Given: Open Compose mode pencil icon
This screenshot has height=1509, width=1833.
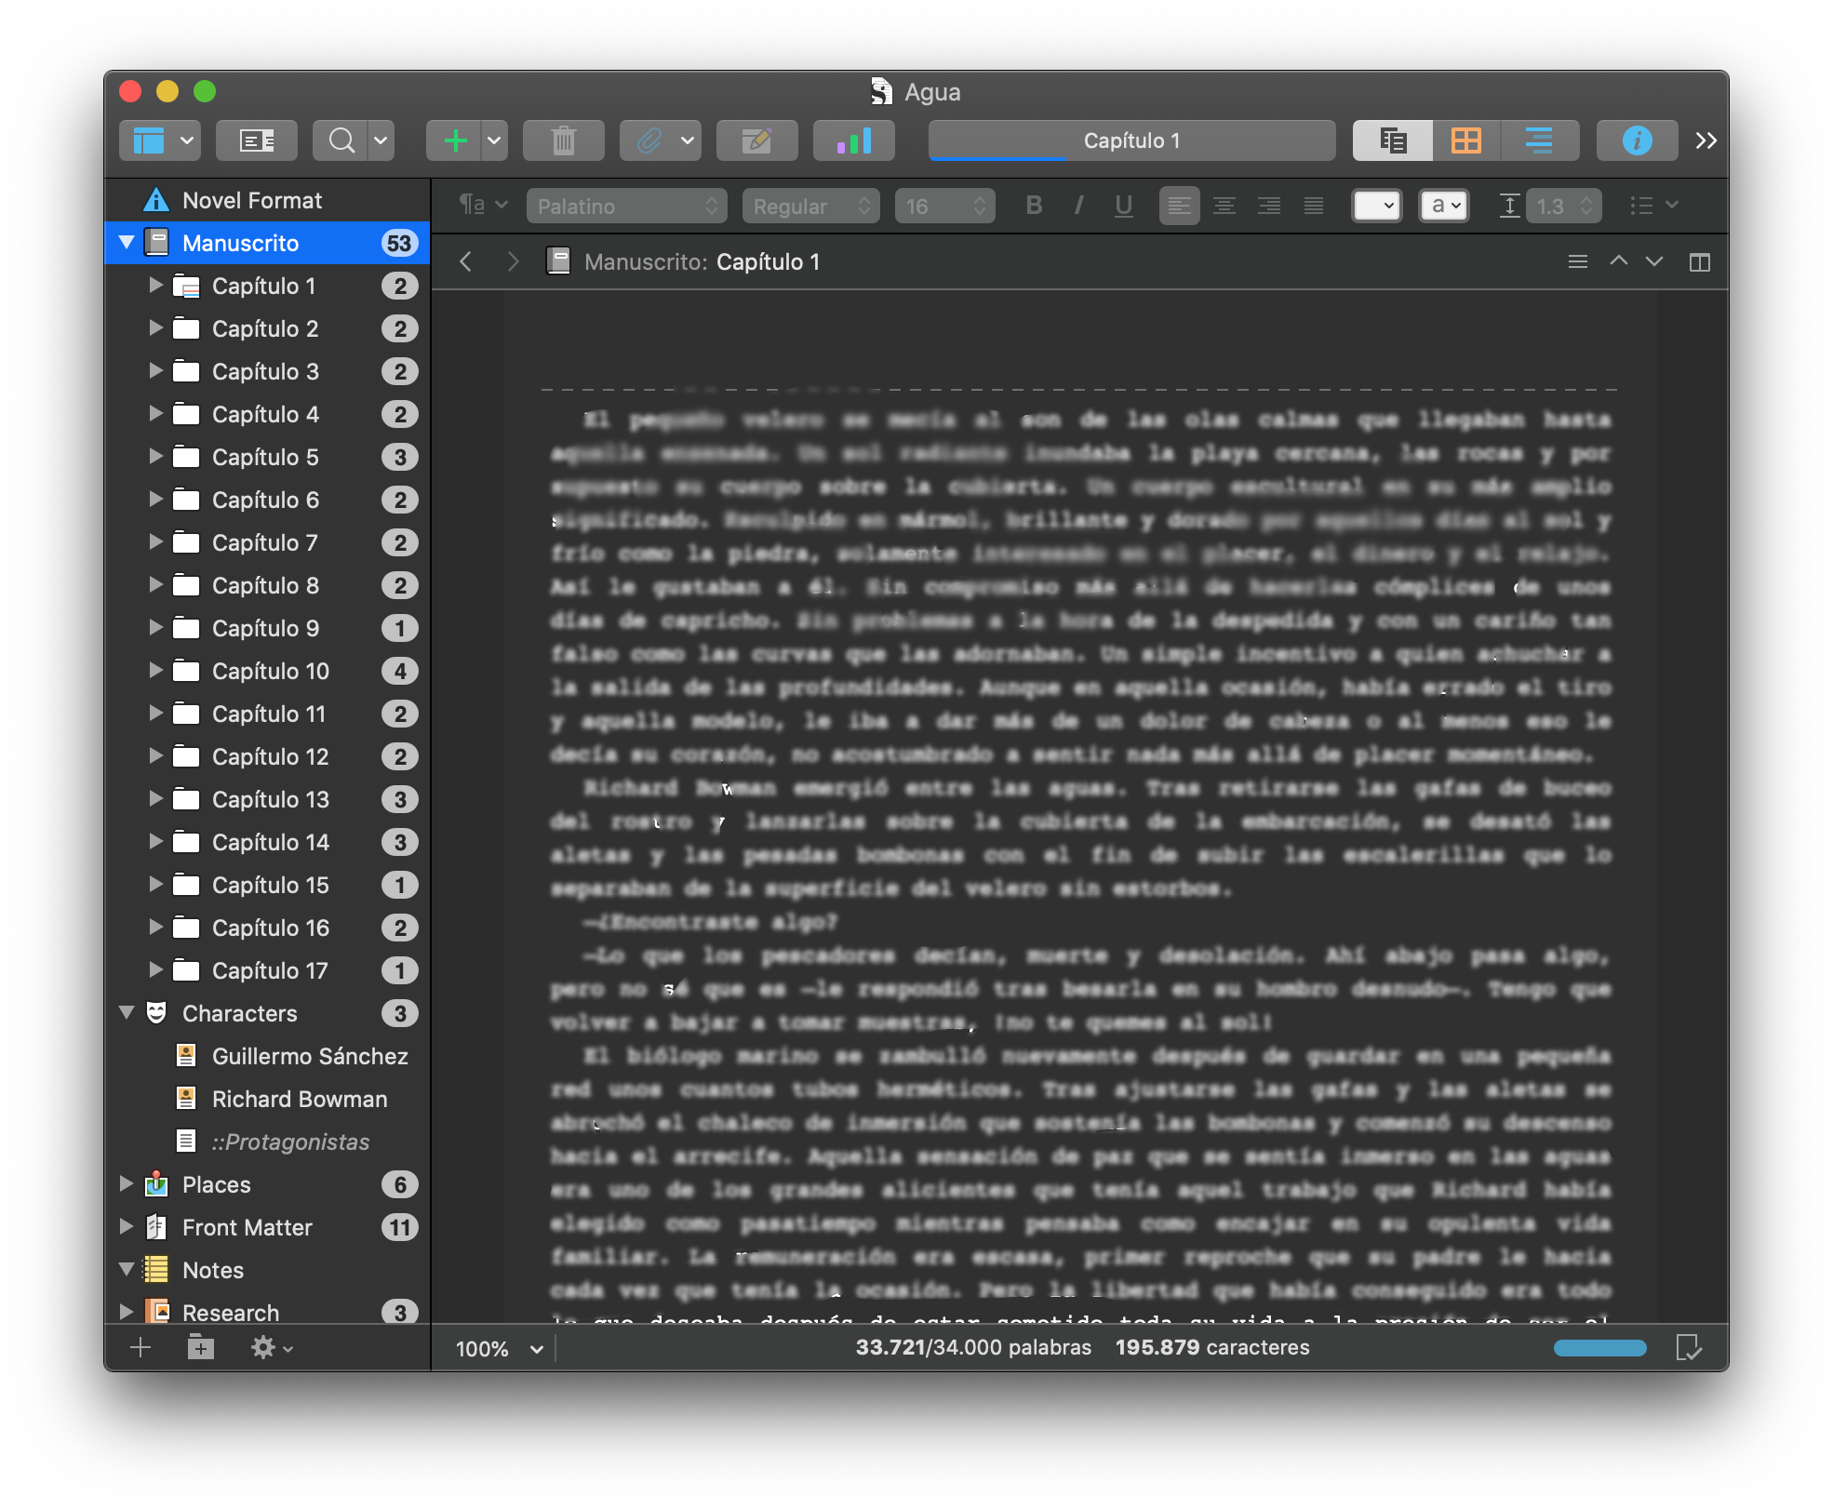Looking at the screenshot, I should 756,140.
